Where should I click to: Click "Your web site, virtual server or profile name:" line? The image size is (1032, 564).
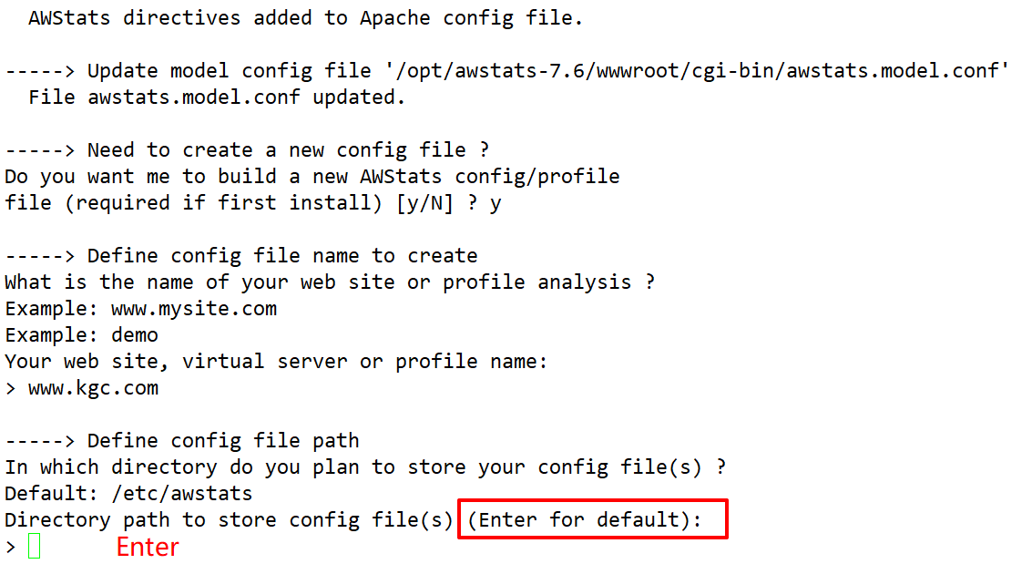(276, 362)
